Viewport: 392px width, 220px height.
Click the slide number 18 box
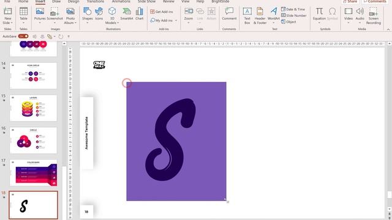[x=86, y=212]
